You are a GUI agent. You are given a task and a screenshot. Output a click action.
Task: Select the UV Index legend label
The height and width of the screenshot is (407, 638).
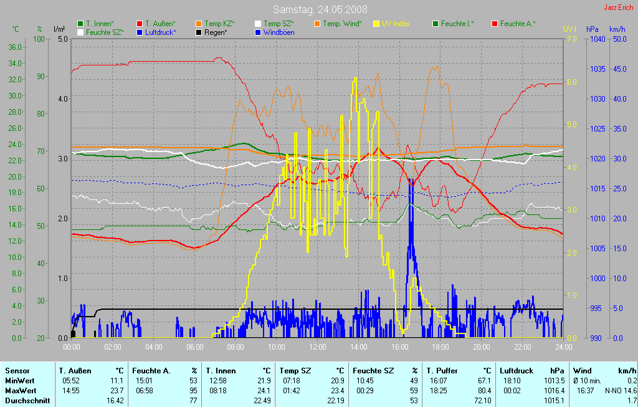point(396,24)
